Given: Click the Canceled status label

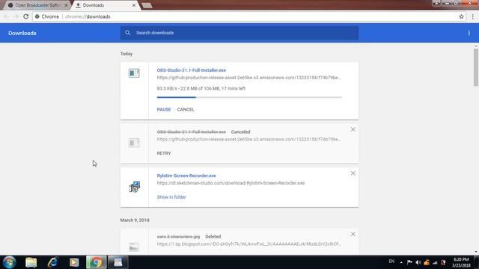Looking at the screenshot, I should pos(240,132).
